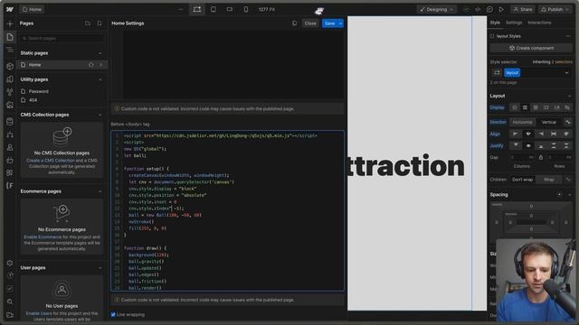Click the duplicate page icon near Close
Viewport: 579px width, 325px height.
[294, 23]
